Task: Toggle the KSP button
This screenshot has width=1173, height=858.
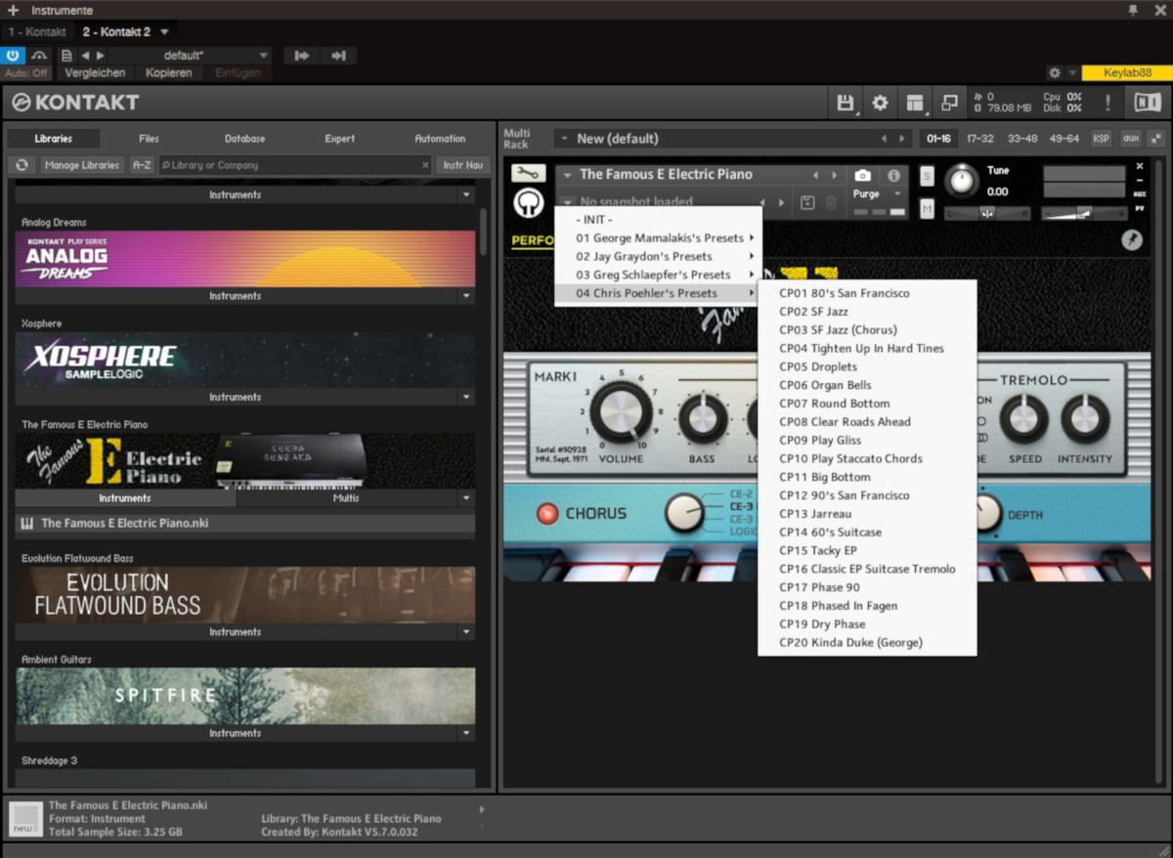Action: (1102, 139)
